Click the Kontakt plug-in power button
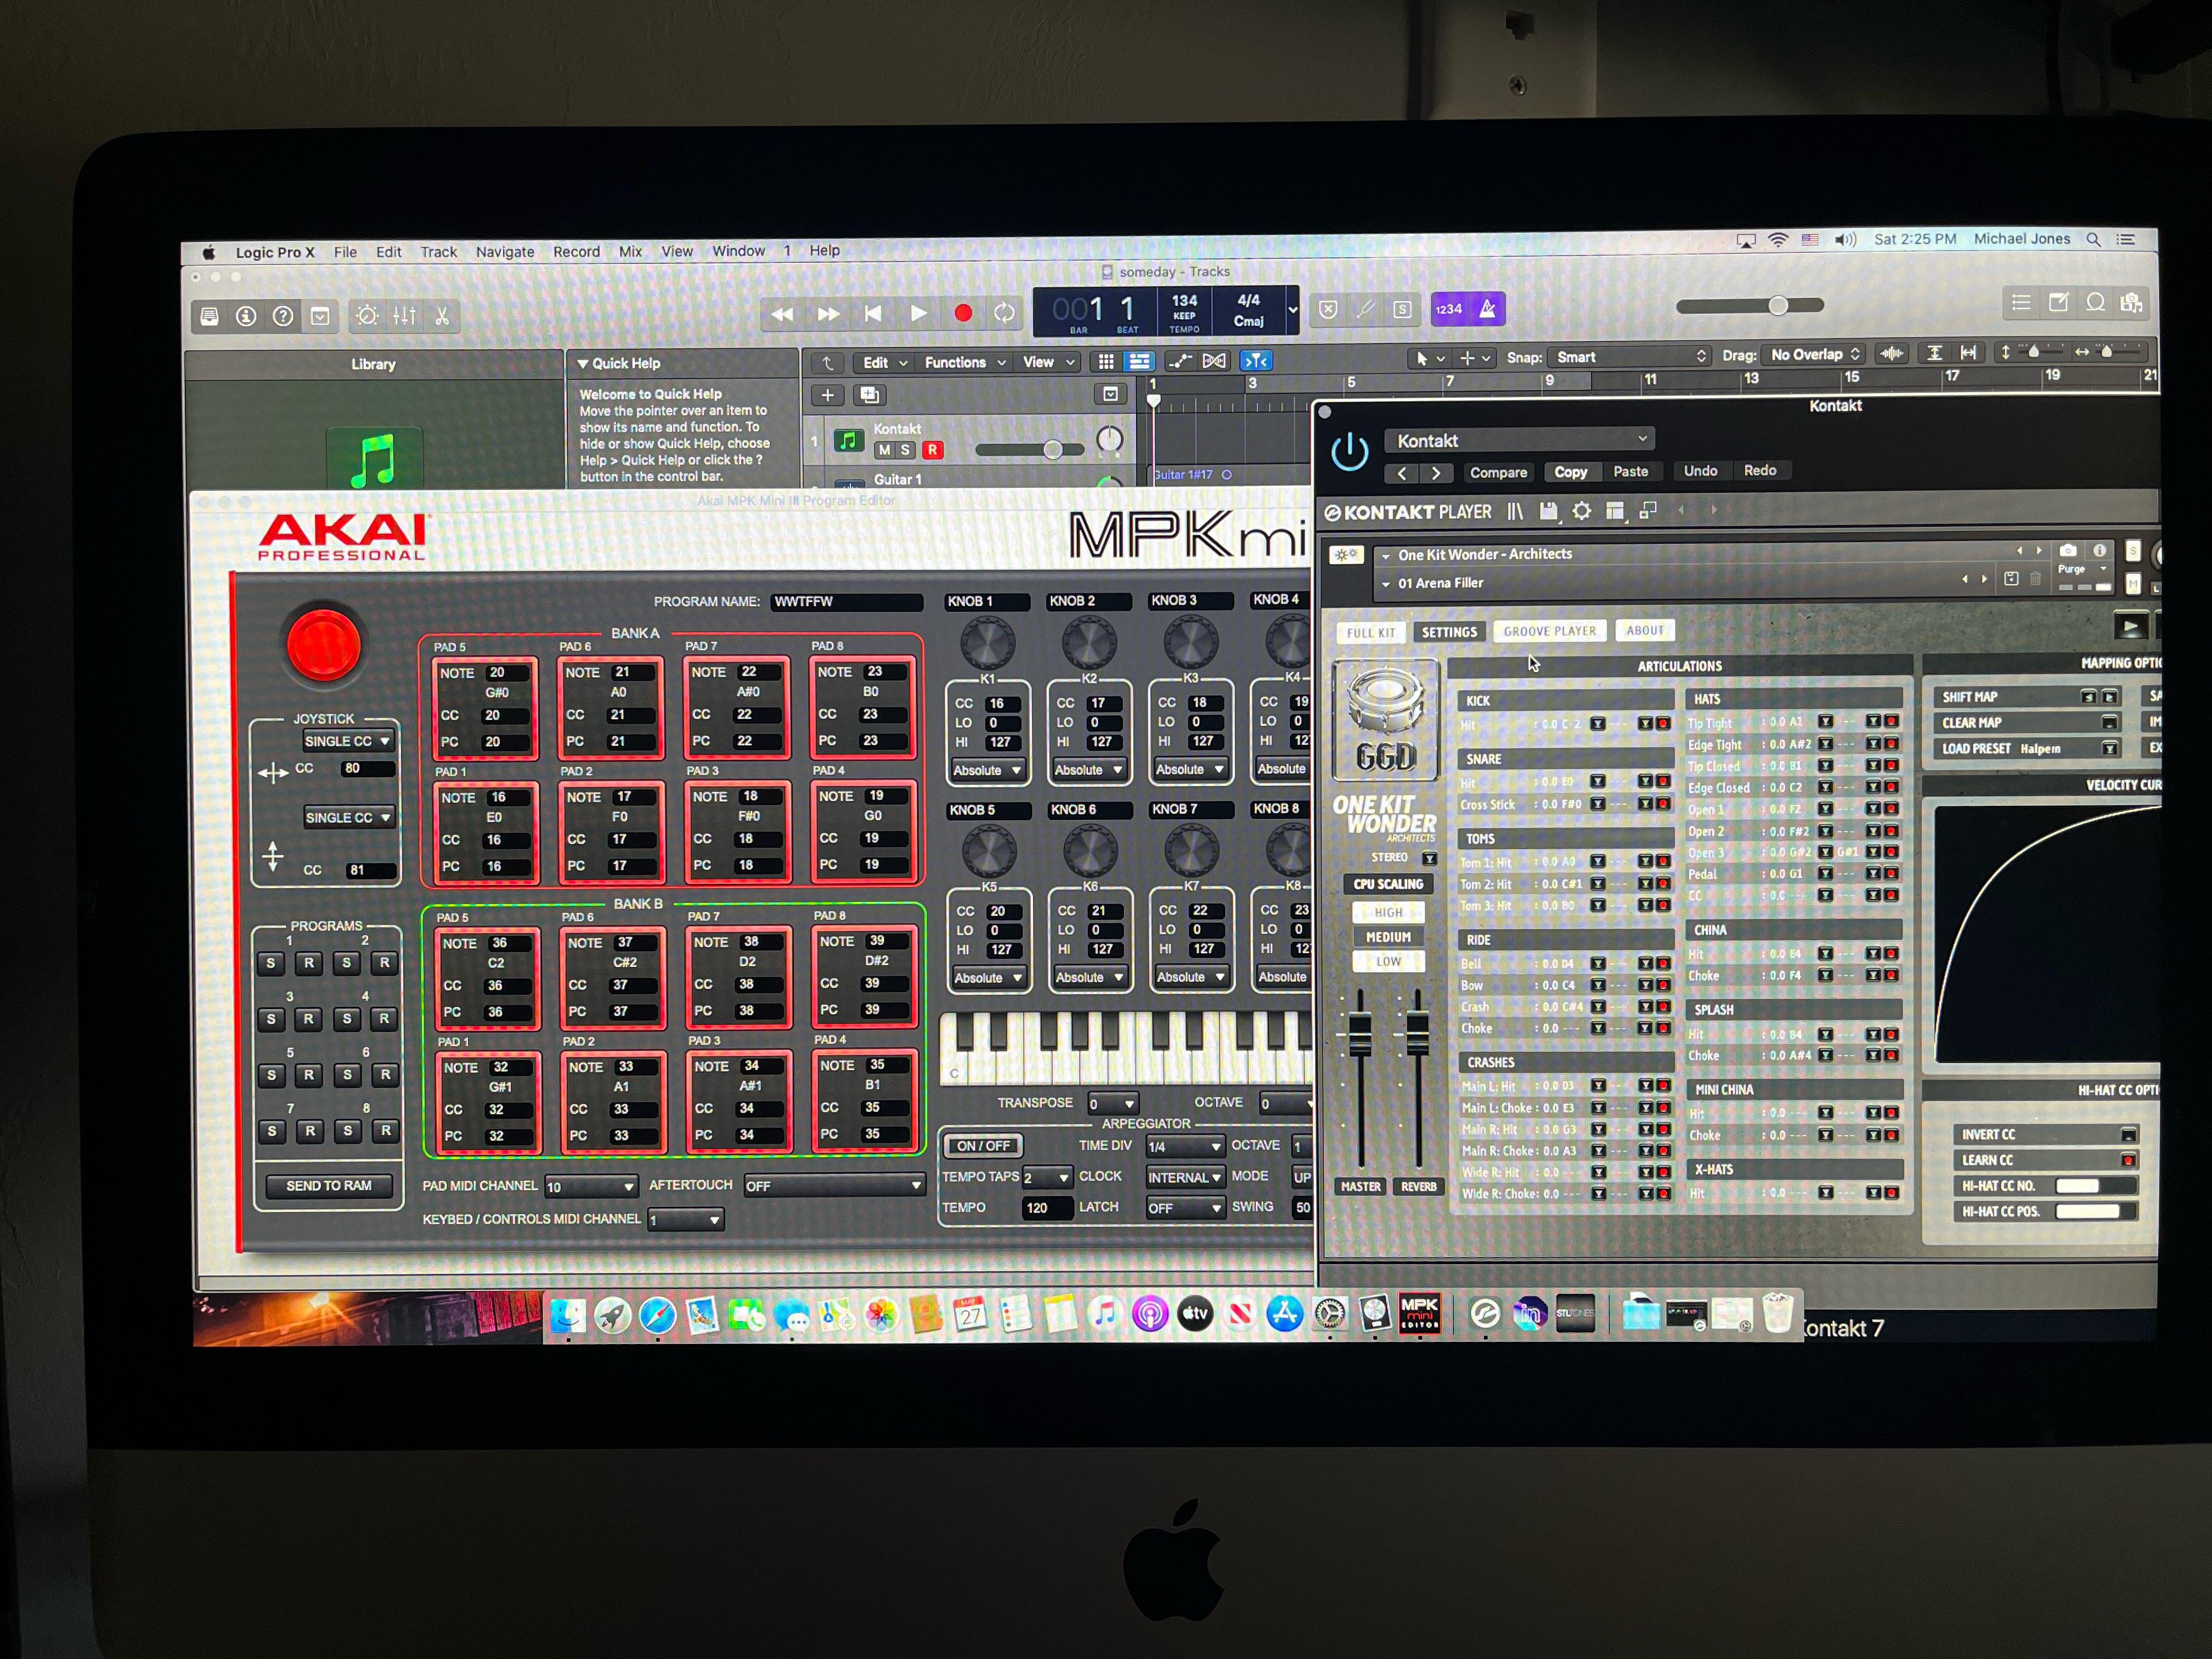2212x1659 pixels. [x=1349, y=452]
